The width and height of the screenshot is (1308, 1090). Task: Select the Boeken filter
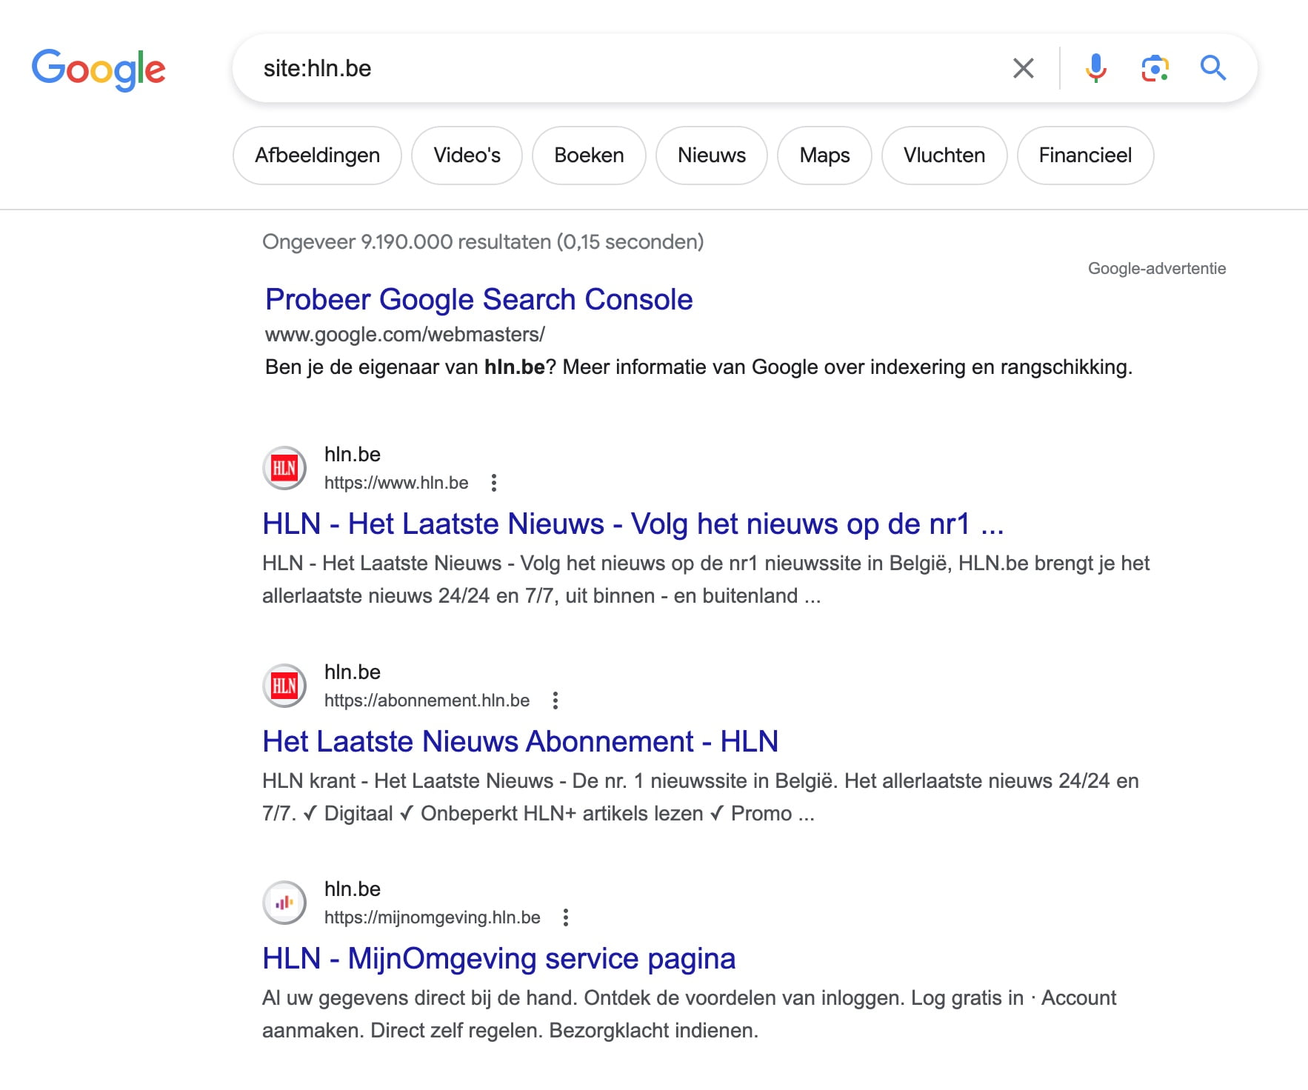coord(589,156)
